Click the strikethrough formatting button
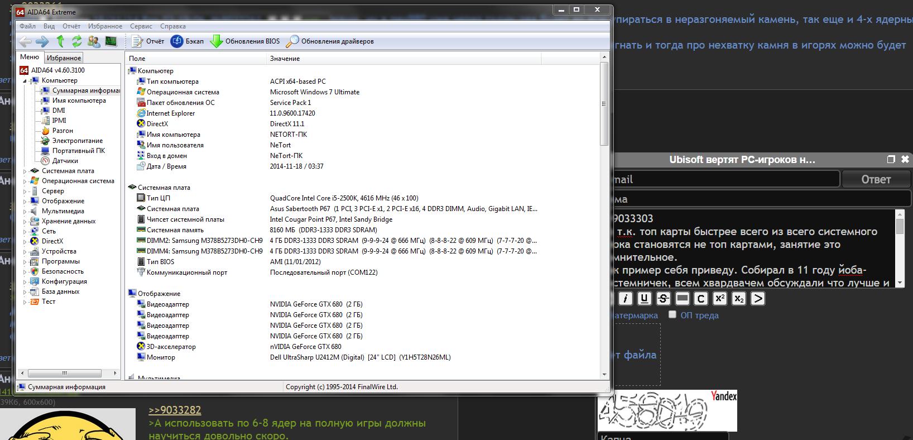Viewport: 913px width, 440px height. tap(663, 299)
